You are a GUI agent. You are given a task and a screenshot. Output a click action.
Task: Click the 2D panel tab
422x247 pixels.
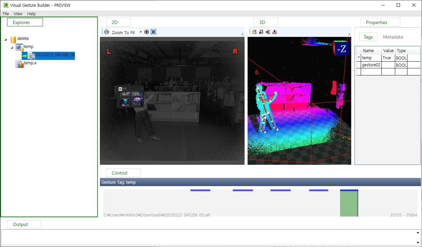pyautogui.click(x=118, y=22)
